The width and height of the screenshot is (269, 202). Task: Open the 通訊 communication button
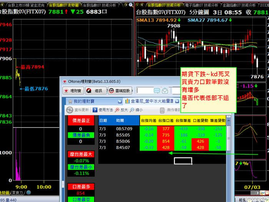(96, 91)
